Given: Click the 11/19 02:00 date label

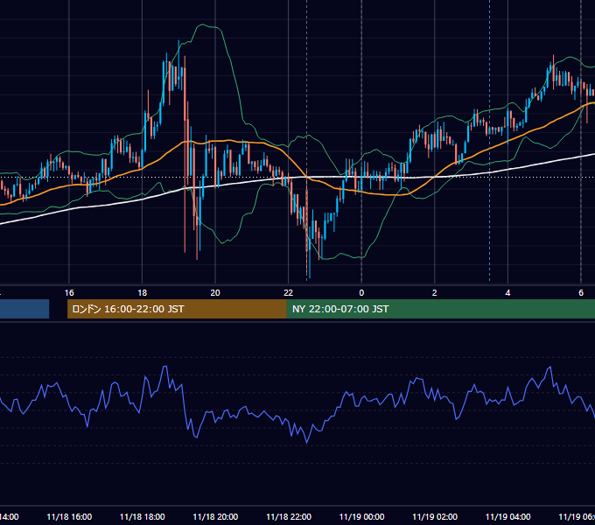Looking at the screenshot, I should coord(435,516).
